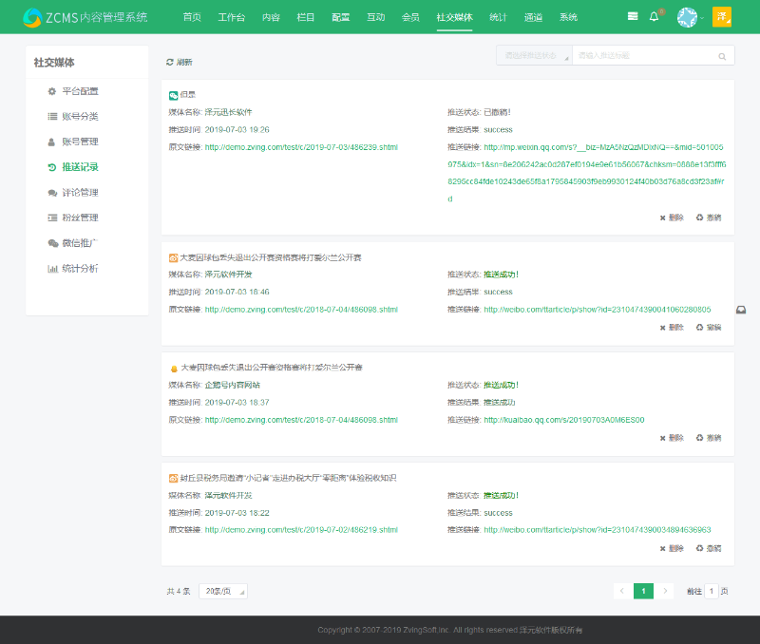
Task: Click 撤销 on the kuaibao.qq.com record
Action: [709, 438]
